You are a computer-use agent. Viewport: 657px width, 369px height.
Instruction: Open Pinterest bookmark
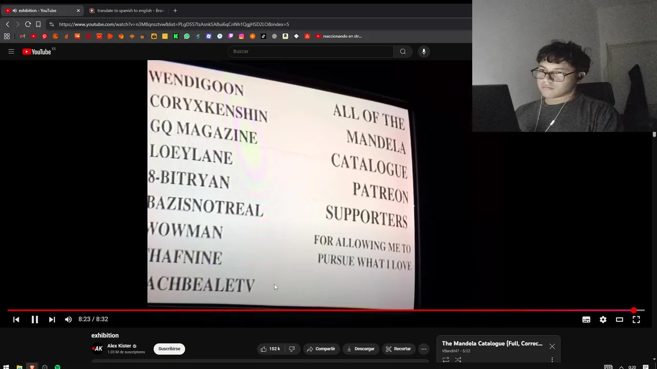(x=45, y=36)
